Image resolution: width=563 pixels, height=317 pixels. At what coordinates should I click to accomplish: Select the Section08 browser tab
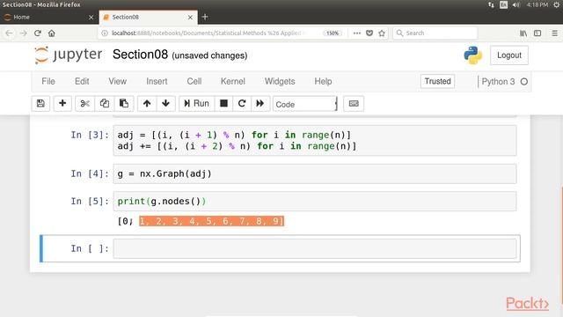click(x=149, y=17)
